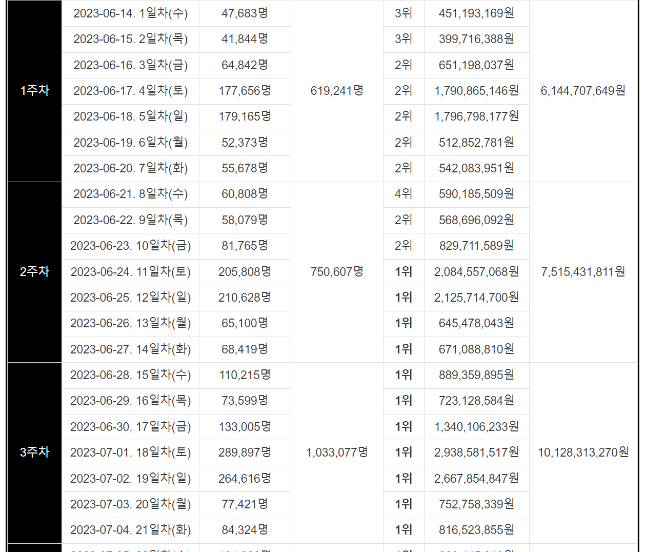Click the 1주차 week header cell
The width and height of the screenshot is (646, 552).
[34, 91]
